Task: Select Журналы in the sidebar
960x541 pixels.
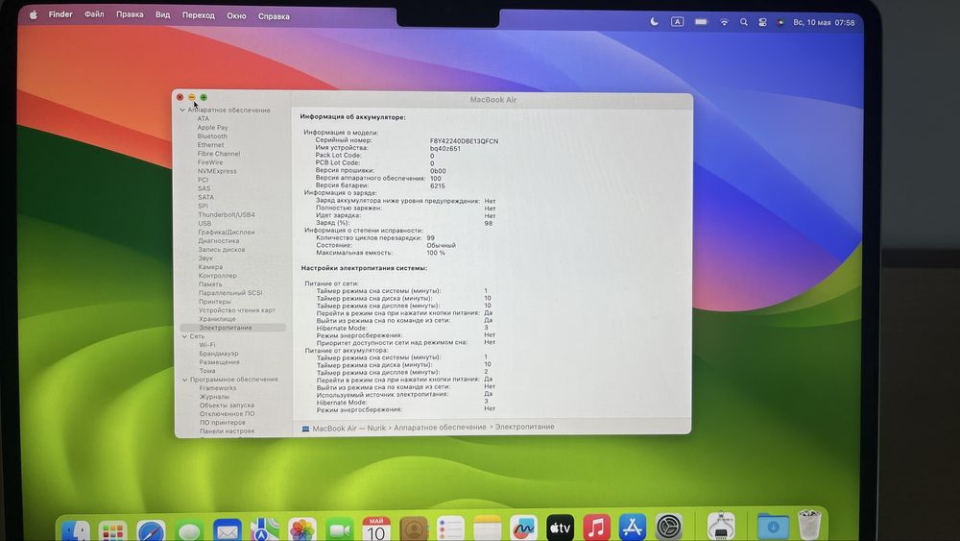Action: (214, 397)
